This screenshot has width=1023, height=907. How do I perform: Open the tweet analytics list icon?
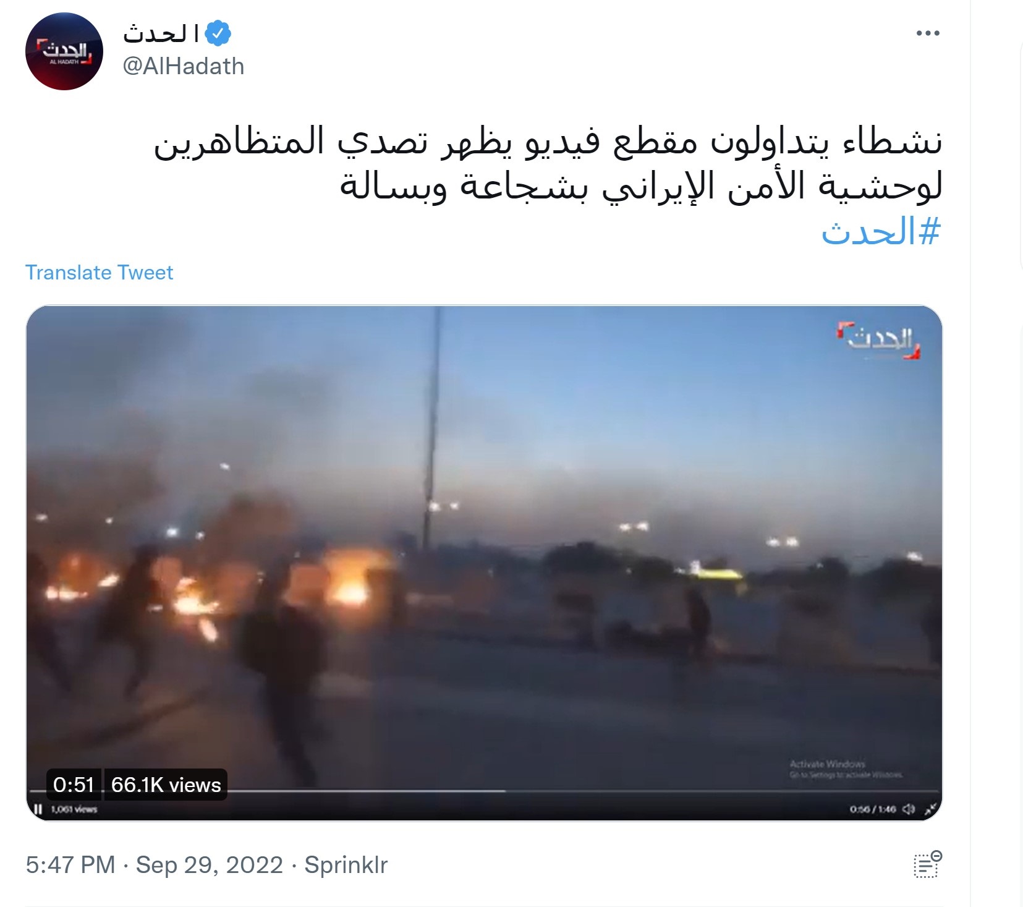click(927, 864)
